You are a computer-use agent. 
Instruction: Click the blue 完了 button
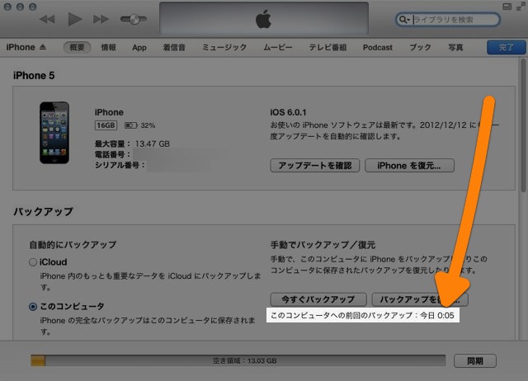point(506,48)
